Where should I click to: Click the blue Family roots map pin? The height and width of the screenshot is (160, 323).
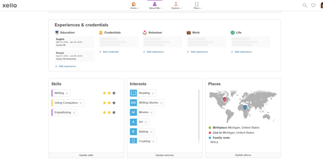coord(244,107)
